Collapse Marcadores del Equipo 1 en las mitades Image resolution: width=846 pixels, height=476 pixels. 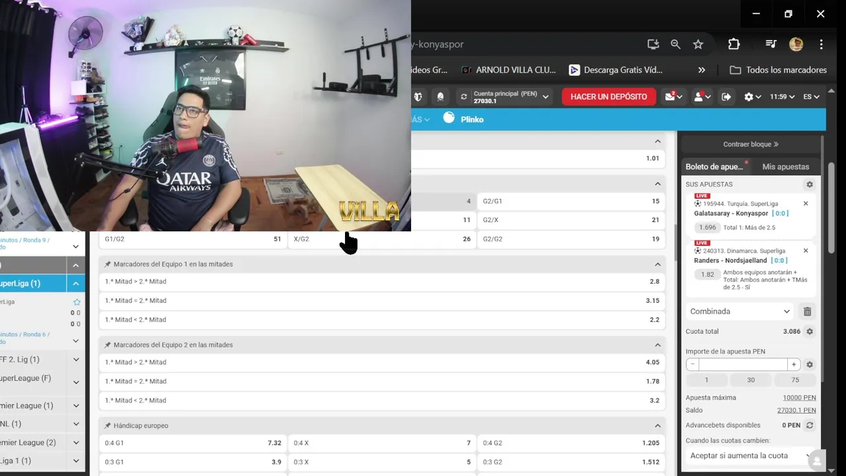[x=658, y=264]
